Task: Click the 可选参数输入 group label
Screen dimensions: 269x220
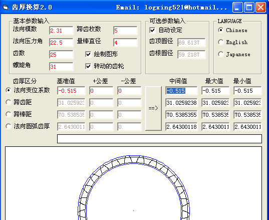Action: coord(167,21)
